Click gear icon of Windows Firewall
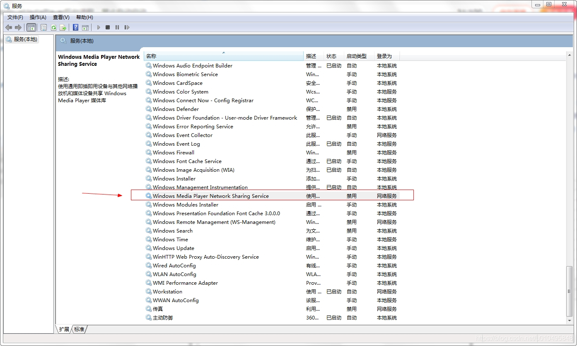Screen dimensions: 577x346 pos(149,152)
